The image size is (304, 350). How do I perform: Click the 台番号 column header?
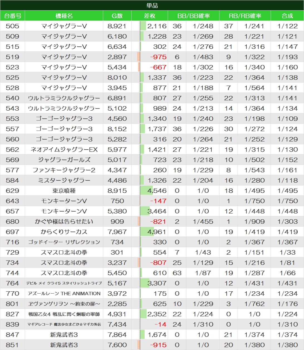[13, 16]
